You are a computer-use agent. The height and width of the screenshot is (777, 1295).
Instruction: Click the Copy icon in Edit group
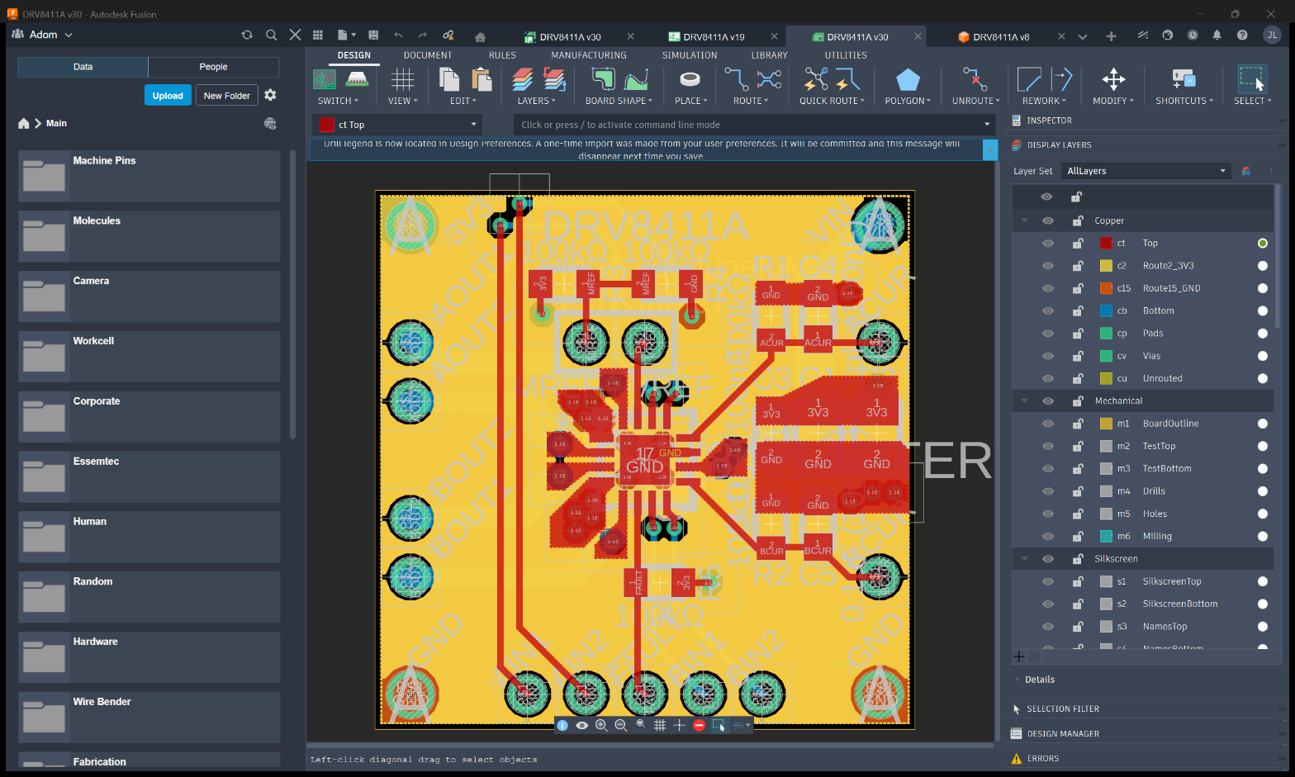(449, 79)
